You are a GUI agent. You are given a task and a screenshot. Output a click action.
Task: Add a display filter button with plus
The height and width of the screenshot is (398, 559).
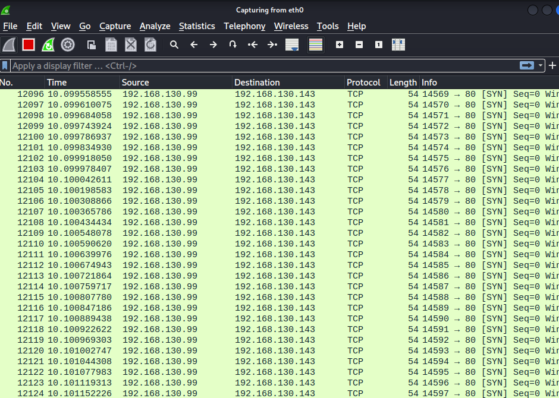pyautogui.click(x=552, y=65)
